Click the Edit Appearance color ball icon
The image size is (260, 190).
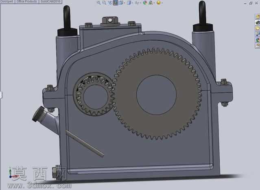[145, 3]
